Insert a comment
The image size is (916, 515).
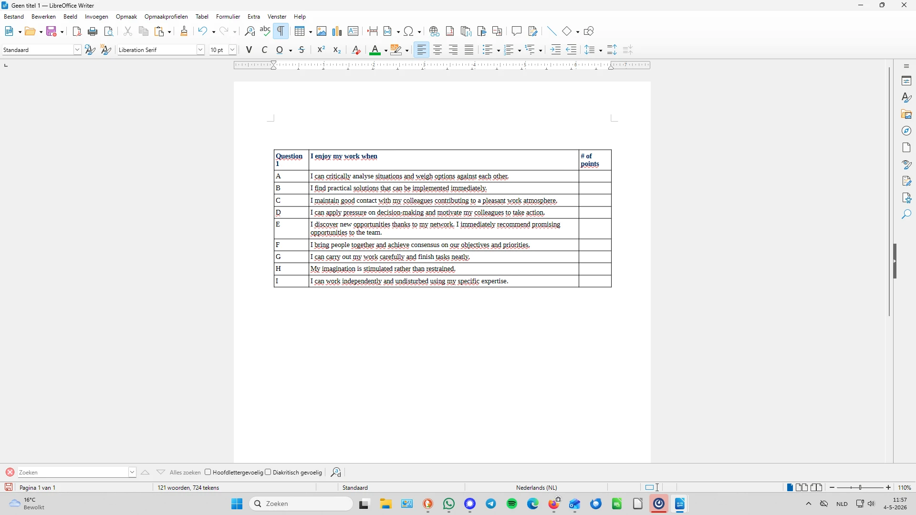coord(517,31)
